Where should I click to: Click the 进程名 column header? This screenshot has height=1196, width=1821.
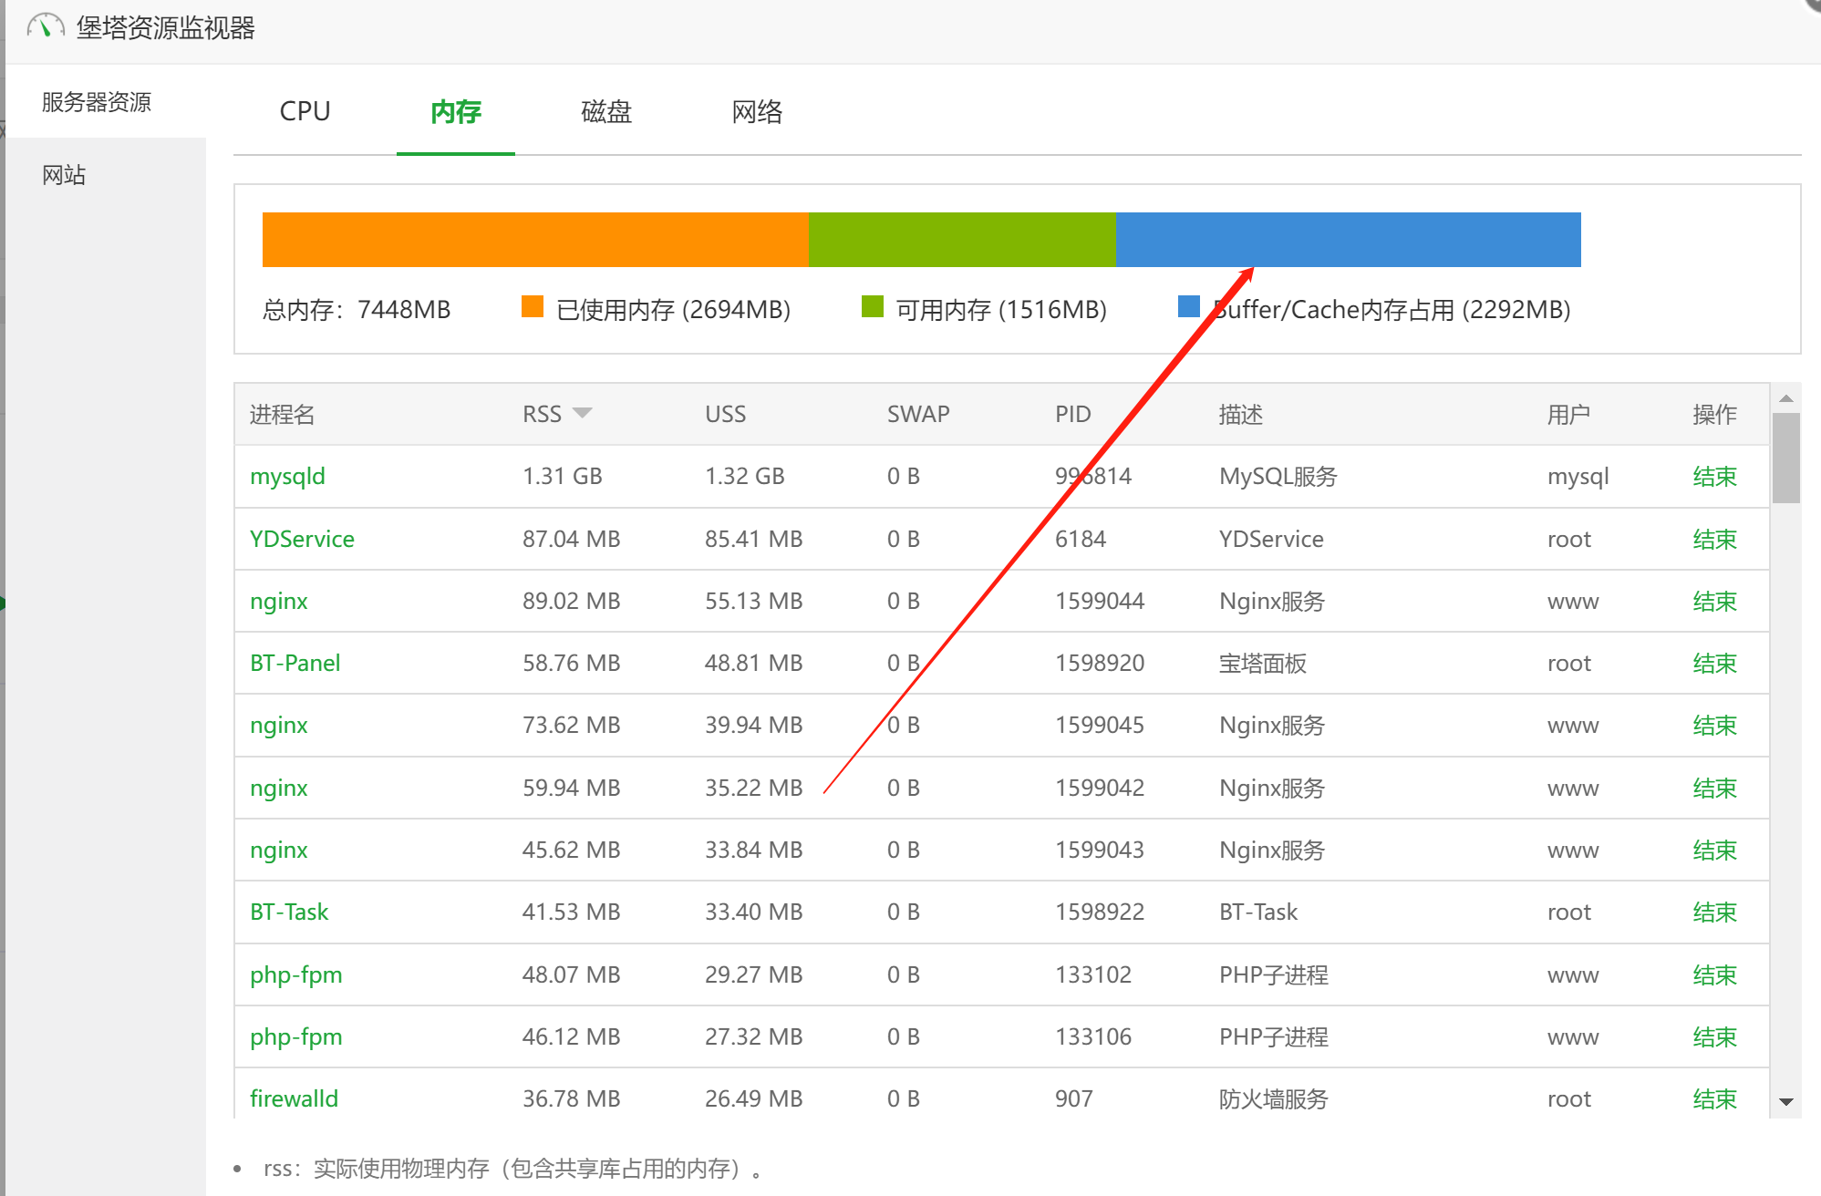(282, 415)
